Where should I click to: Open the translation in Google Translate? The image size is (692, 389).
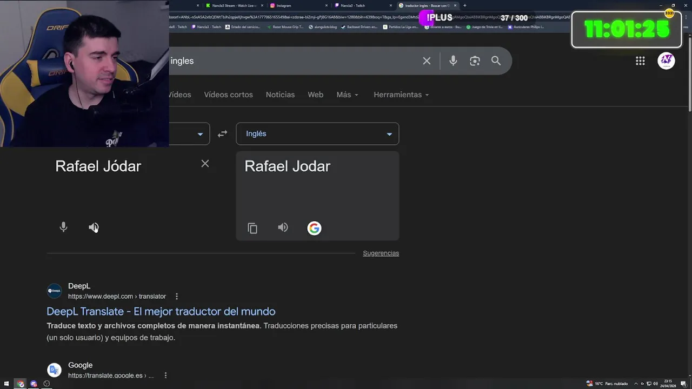[314, 228]
